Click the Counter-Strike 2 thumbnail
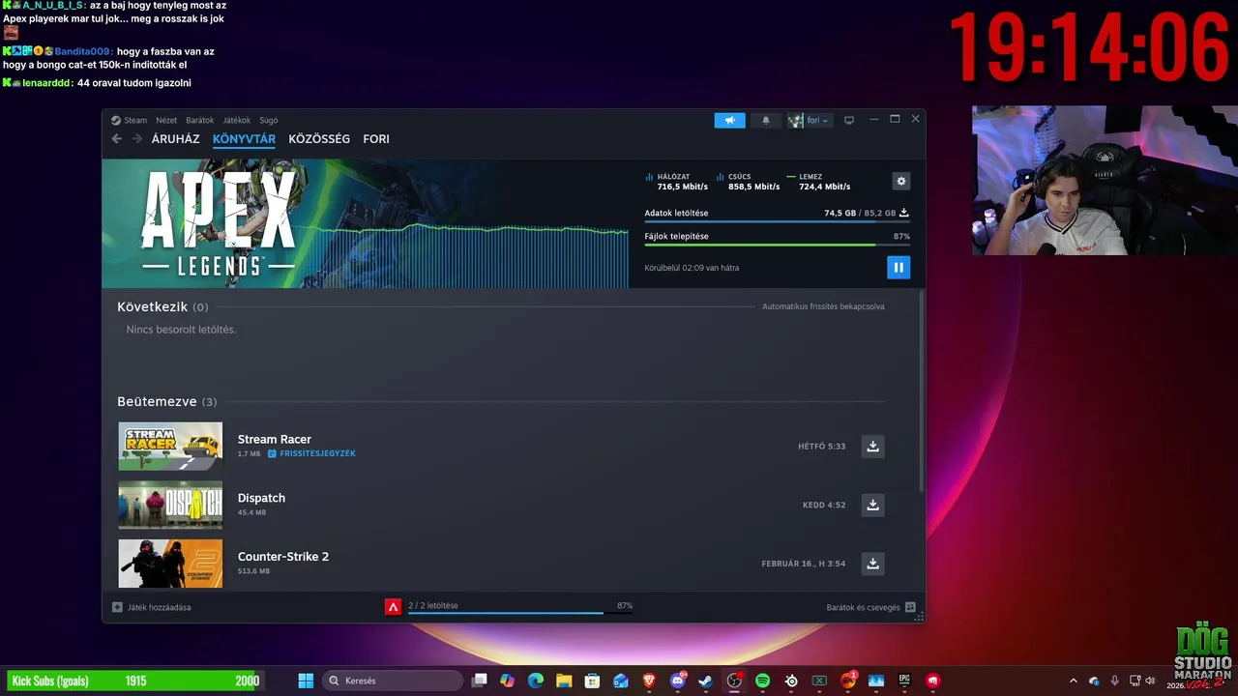The image size is (1238, 696). (x=170, y=564)
